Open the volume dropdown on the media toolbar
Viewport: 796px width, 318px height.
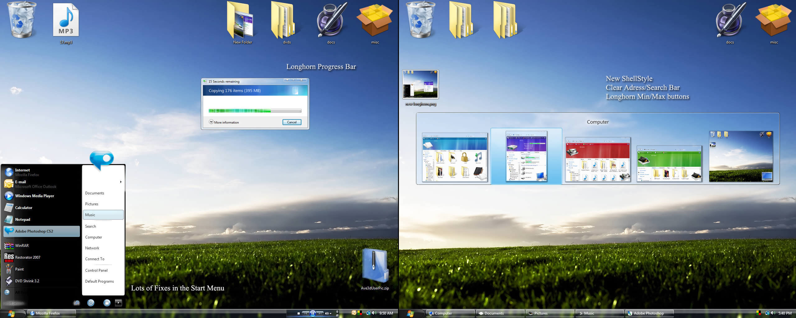pyautogui.click(x=331, y=313)
